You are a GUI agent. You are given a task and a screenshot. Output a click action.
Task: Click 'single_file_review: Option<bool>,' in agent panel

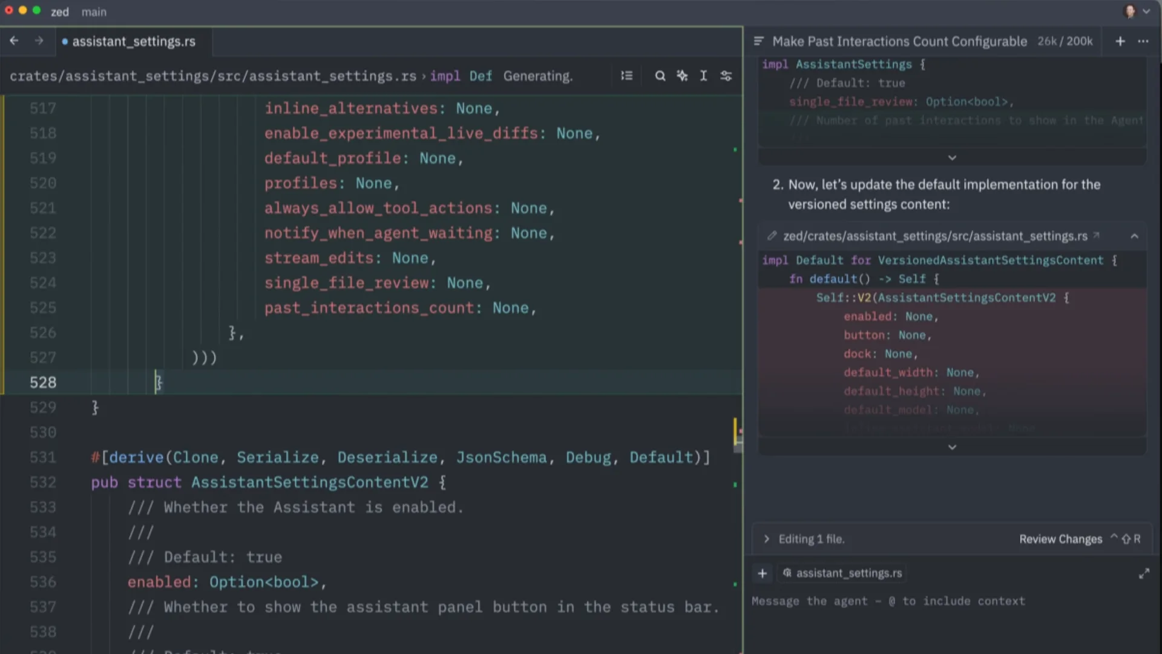click(901, 102)
